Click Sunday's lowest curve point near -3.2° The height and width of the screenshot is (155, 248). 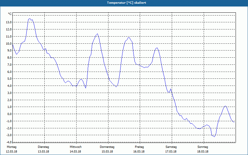coord(214,137)
